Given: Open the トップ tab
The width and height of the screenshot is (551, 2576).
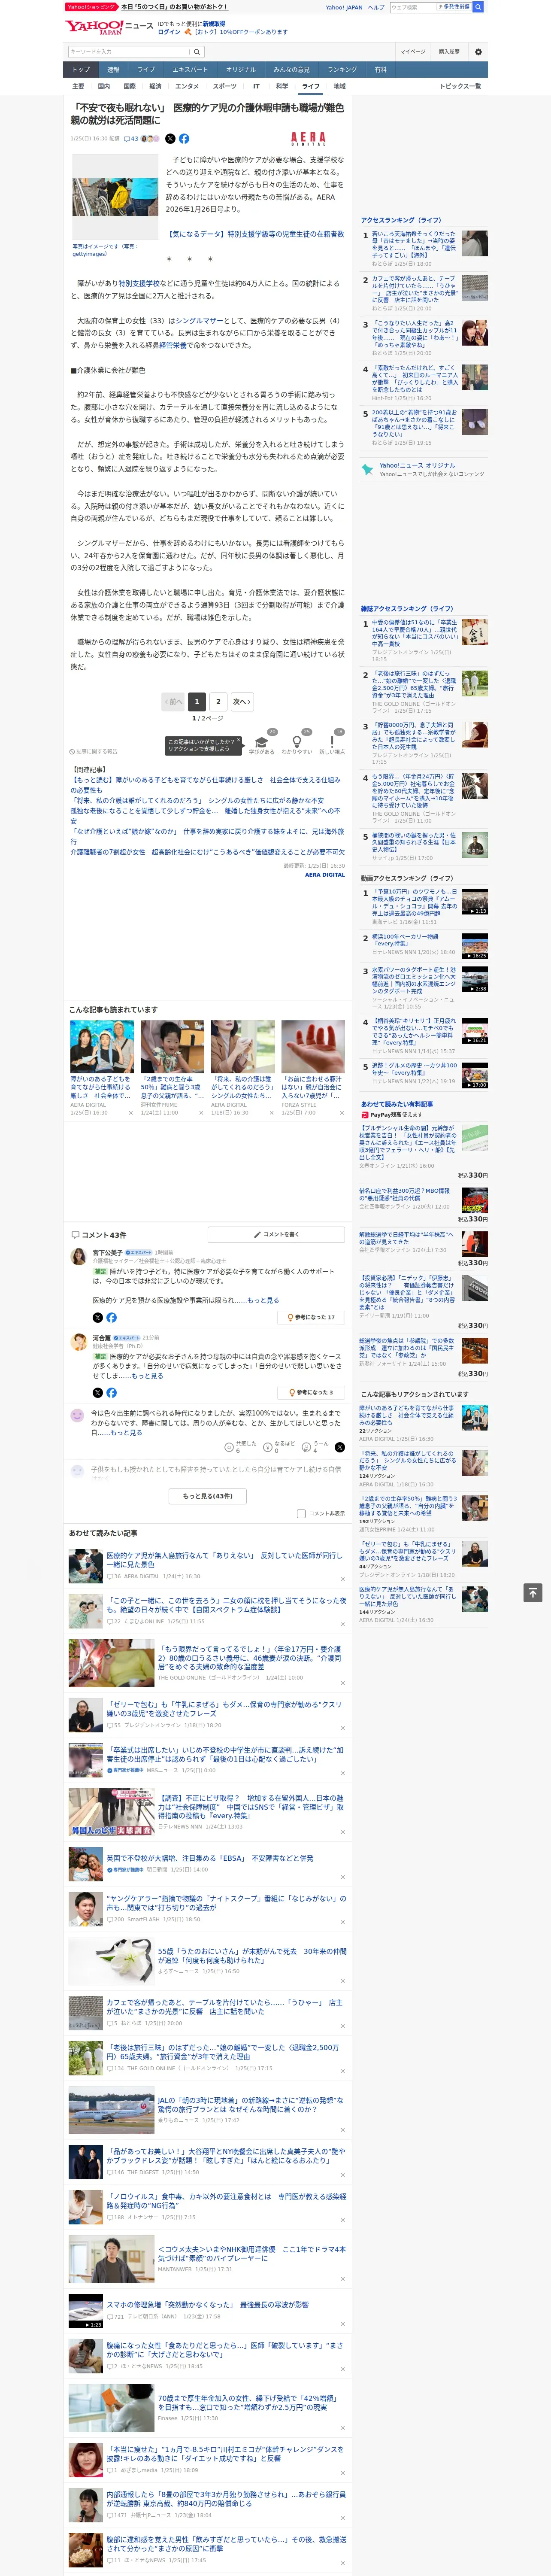Looking at the screenshot, I should tap(81, 70).
